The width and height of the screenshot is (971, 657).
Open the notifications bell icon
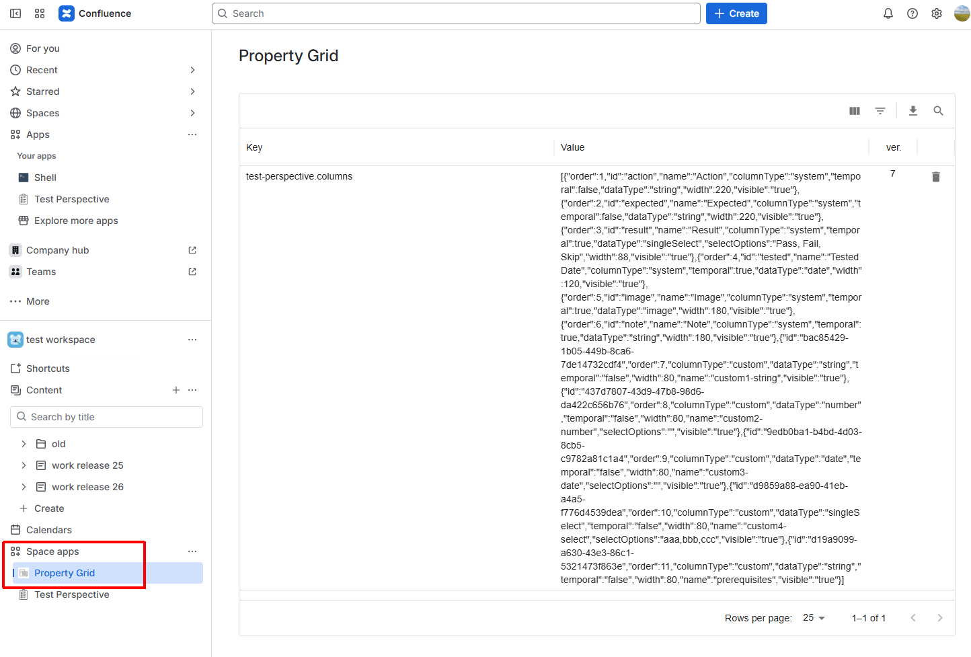pos(888,13)
